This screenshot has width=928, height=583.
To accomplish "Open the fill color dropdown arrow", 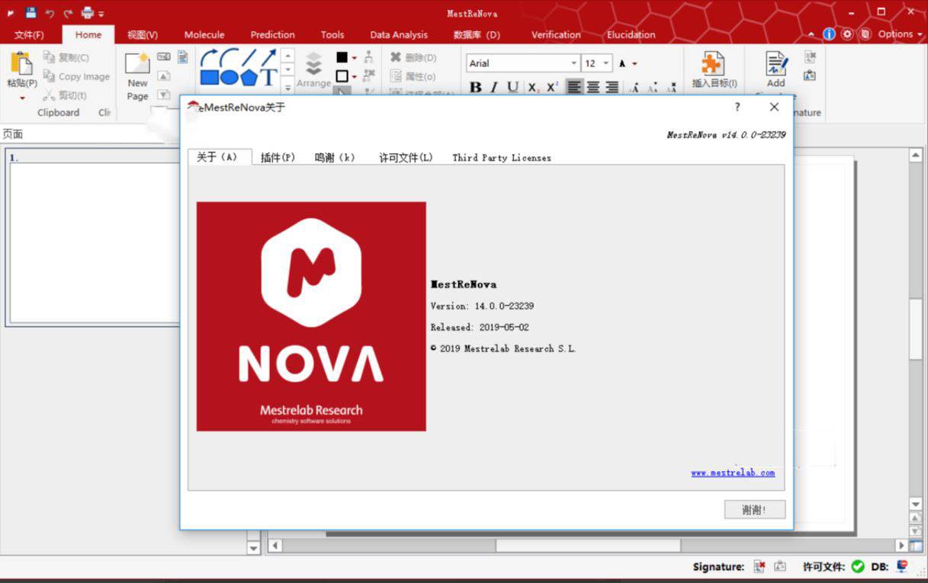I will [355, 58].
